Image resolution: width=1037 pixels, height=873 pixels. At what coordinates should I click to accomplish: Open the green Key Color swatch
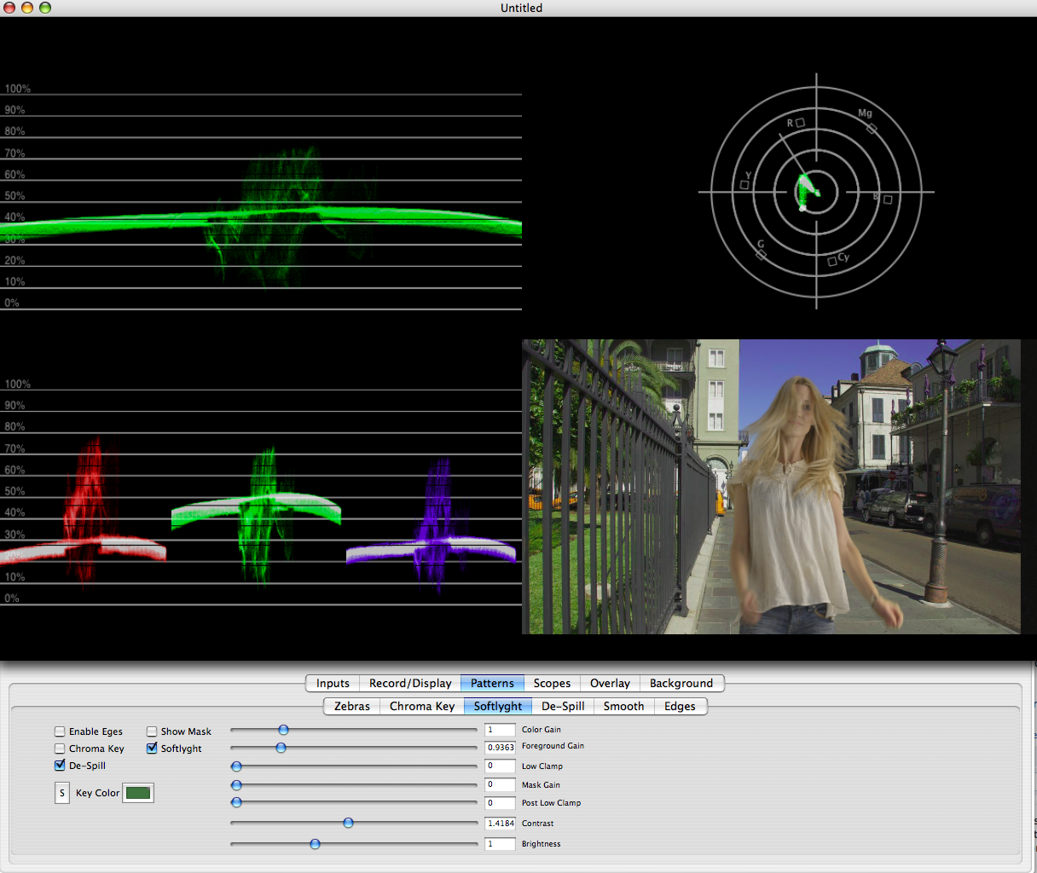pos(138,793)
